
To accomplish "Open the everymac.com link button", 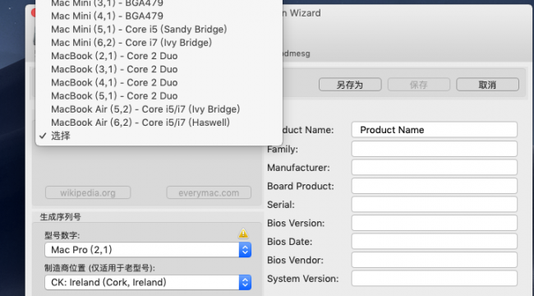I will coord(209,192).
